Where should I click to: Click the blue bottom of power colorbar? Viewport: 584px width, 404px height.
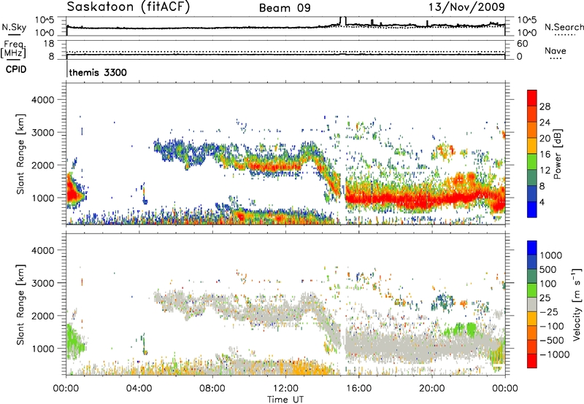click(532, 209)
